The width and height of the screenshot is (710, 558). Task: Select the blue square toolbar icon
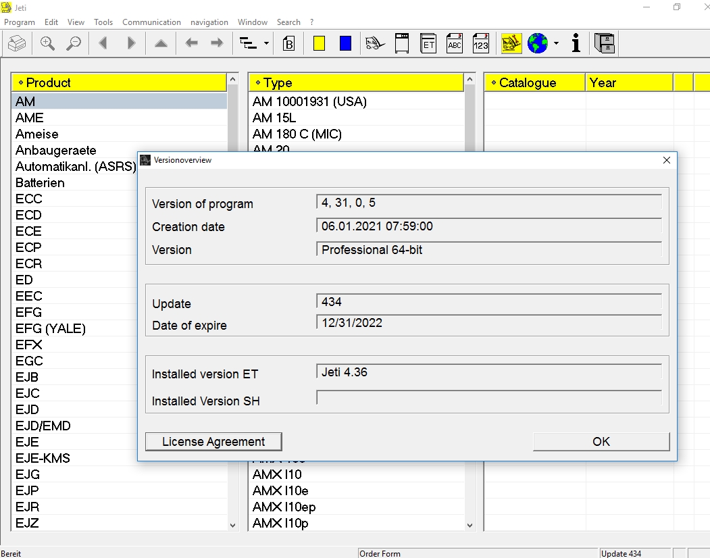345,43
